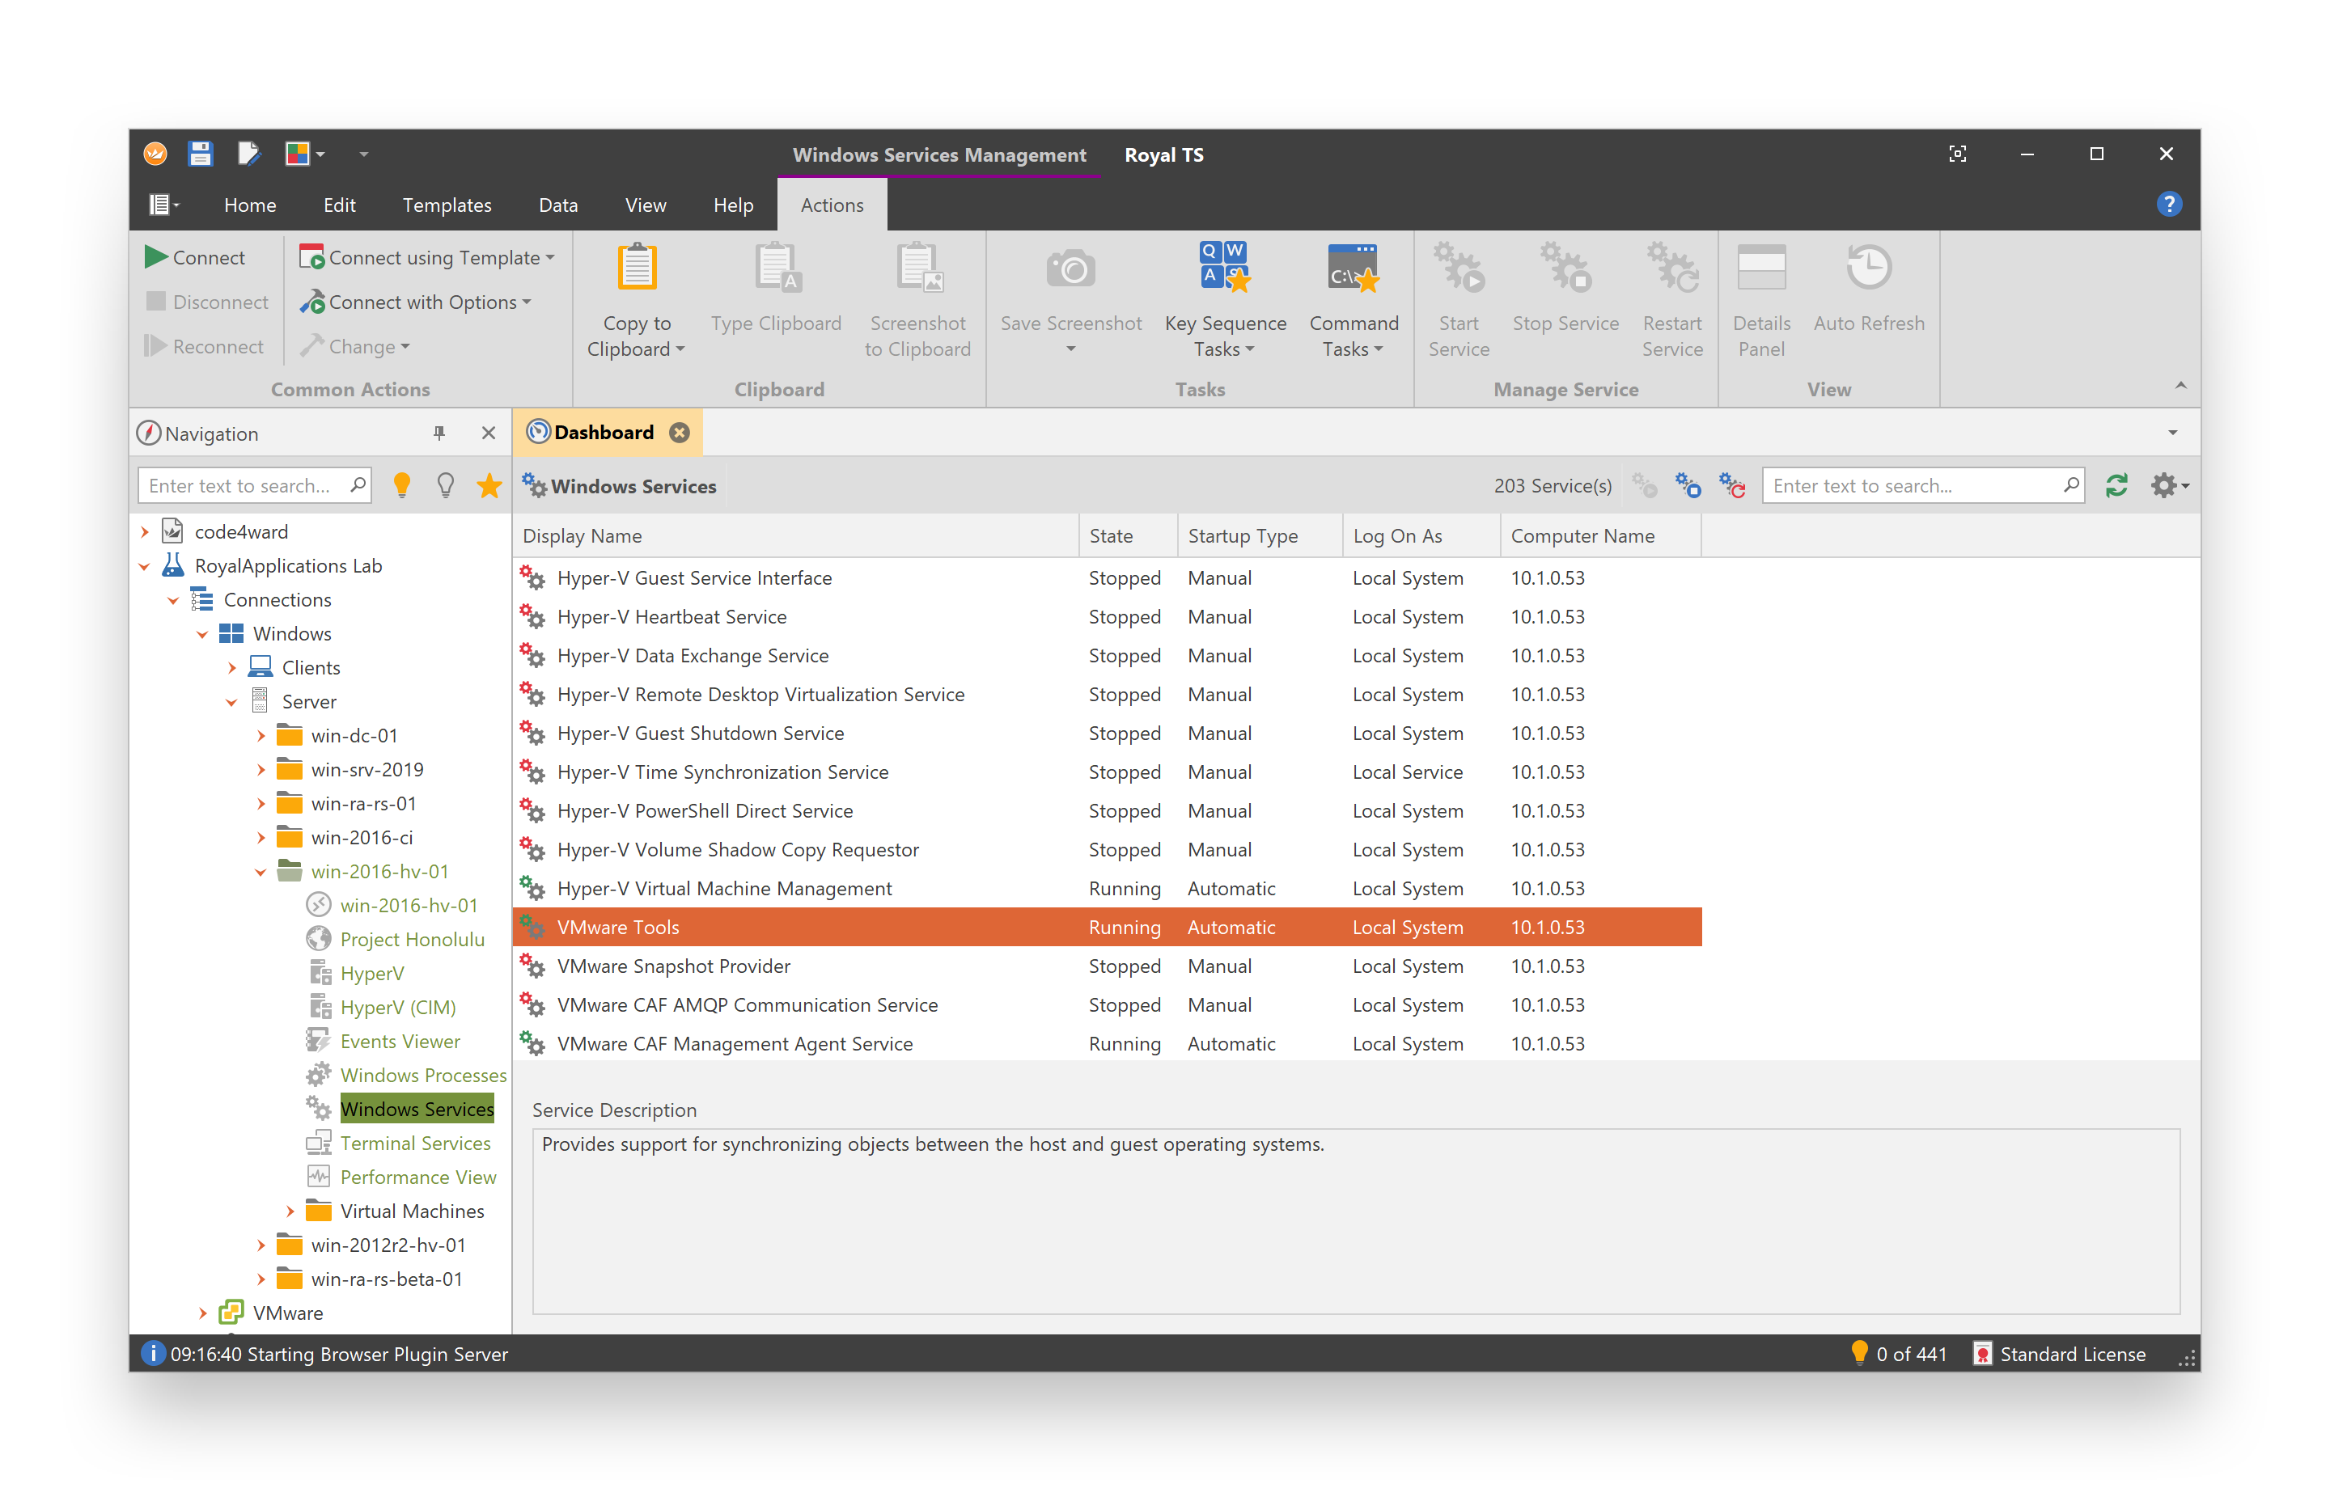The width and height of the screenshot is (2330, 1501).
Task: Select VMware Snapshot Provider row
Action: pyautogui.click(x=1107, y=967)
